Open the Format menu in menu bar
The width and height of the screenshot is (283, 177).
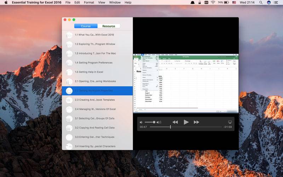[89, 2]
